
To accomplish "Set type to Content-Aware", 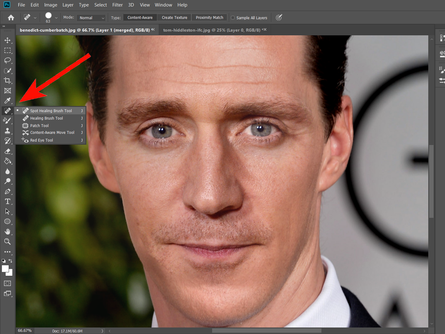I will point(140,17).
